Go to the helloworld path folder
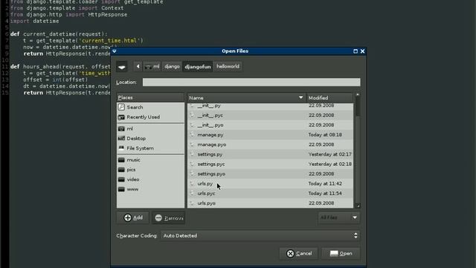The width and height of the screenshot is (476, 268). [228, 66]
